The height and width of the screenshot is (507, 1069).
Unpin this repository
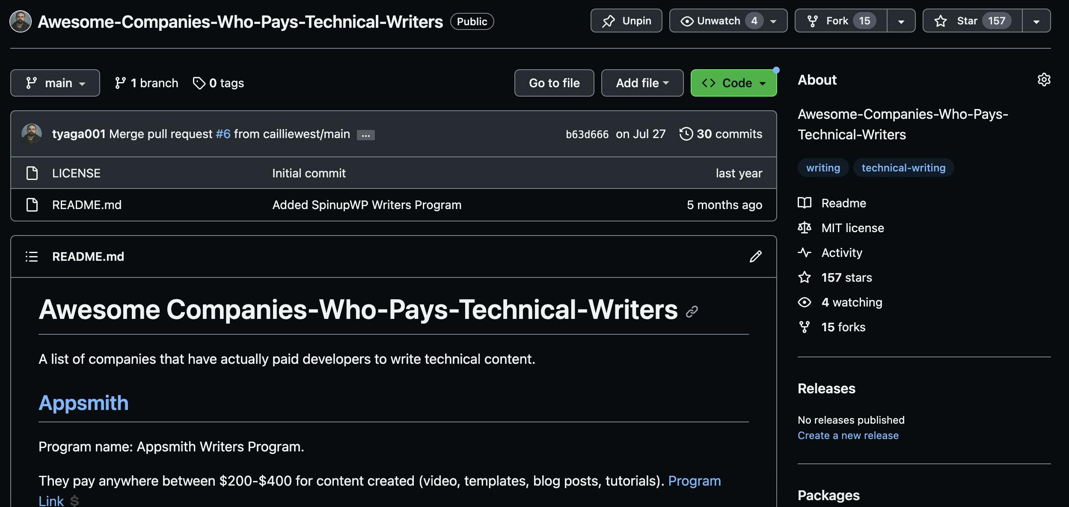(x=626, y=21)
